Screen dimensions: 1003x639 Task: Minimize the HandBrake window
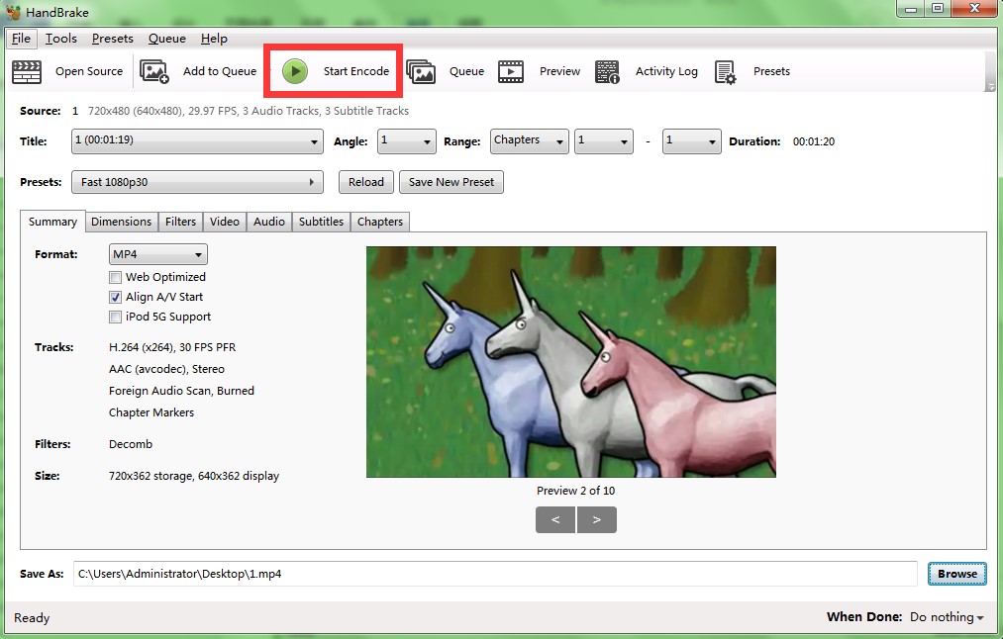[x=910, y=9]
